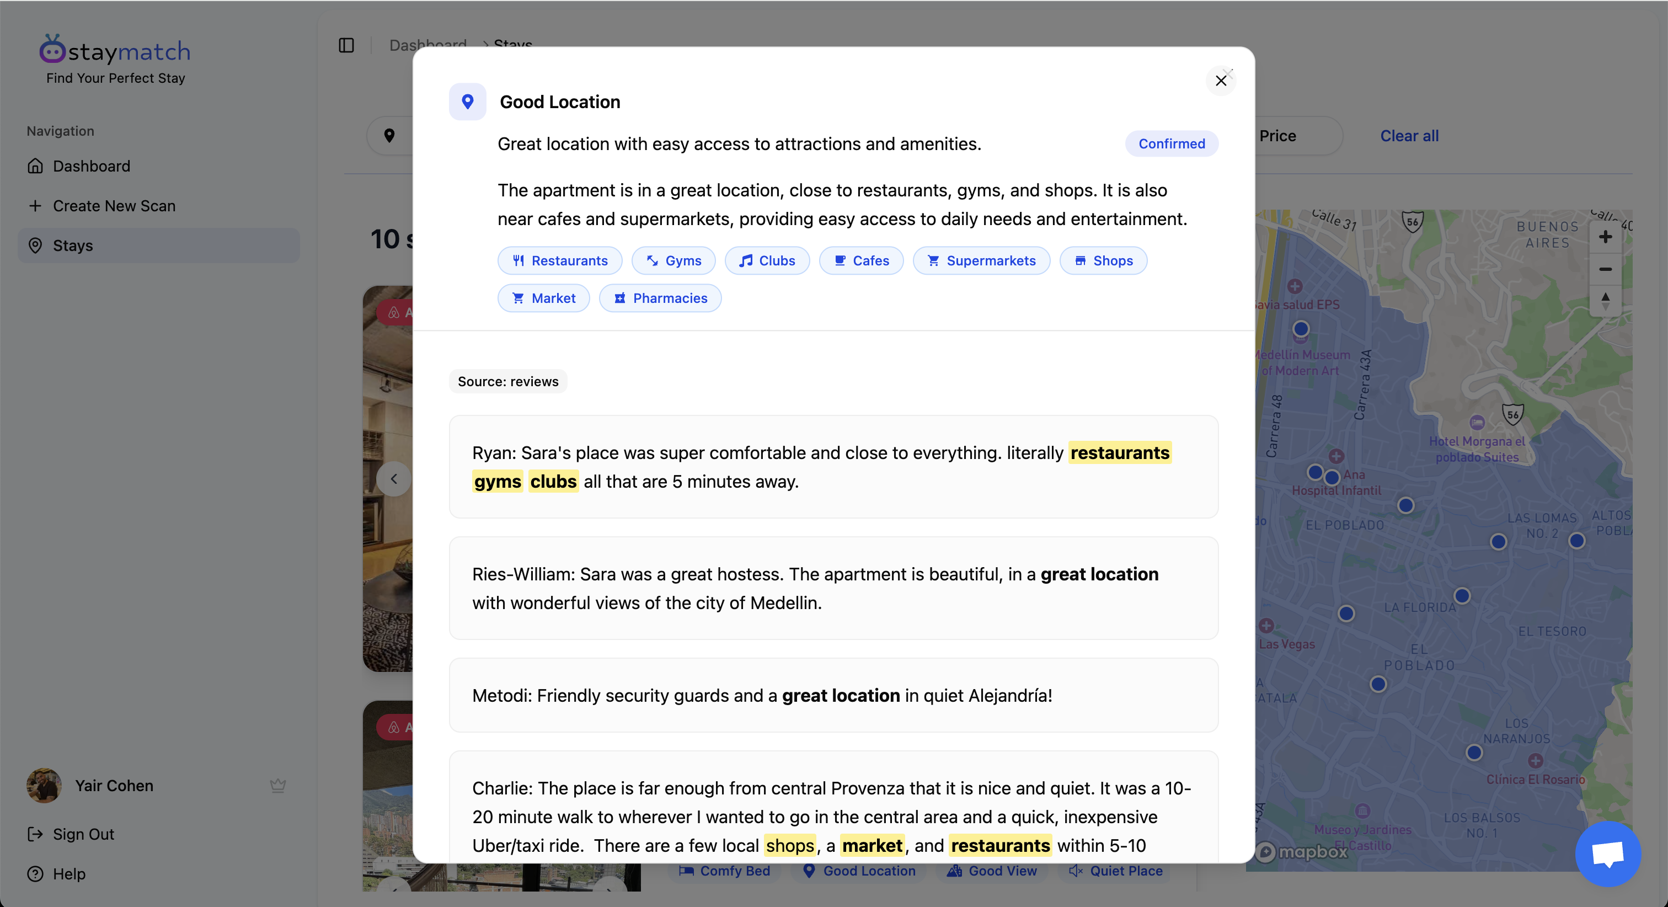The width and height of the screenshot is (1668, 907).
Task: Click the Clinica El Rosario map label
Action: [1535, 780]
